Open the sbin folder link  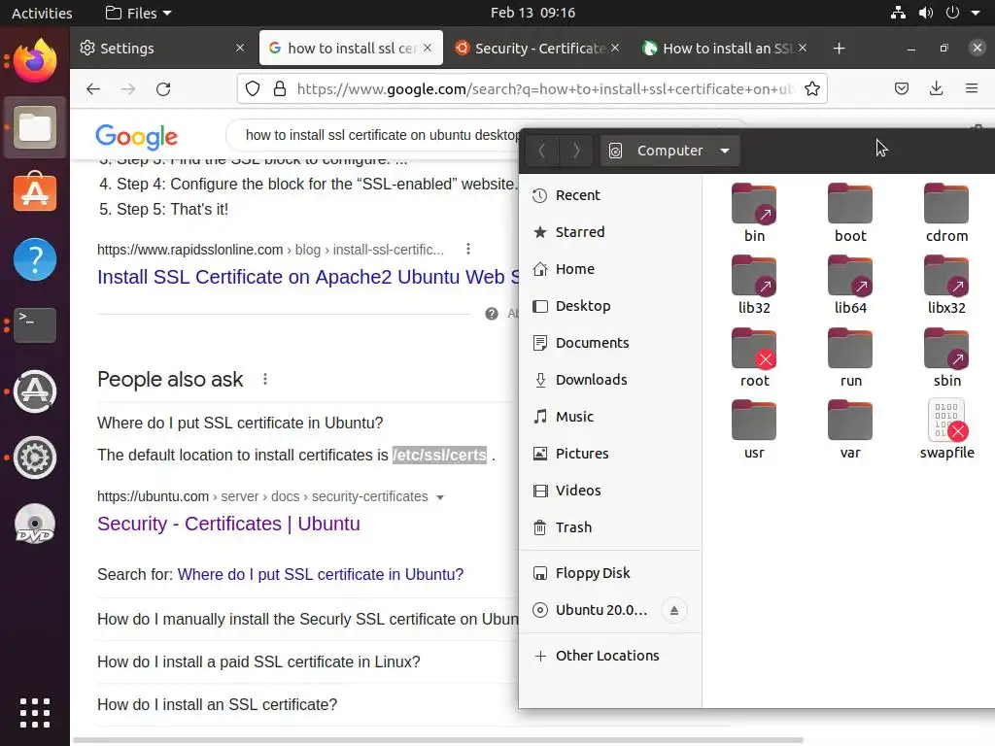click(946, 357)
